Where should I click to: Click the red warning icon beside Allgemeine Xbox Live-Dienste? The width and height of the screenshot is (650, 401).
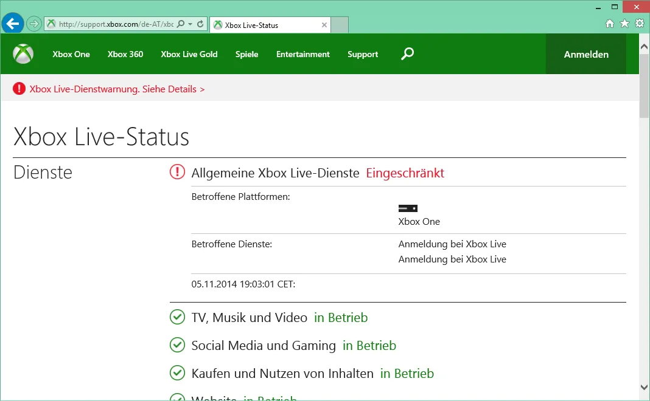click(x=178, y=172)
